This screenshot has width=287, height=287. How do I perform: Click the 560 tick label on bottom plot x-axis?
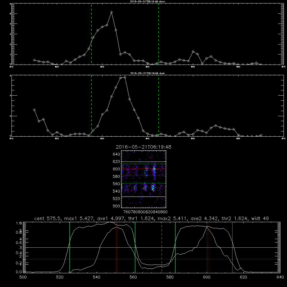(133, 277)
